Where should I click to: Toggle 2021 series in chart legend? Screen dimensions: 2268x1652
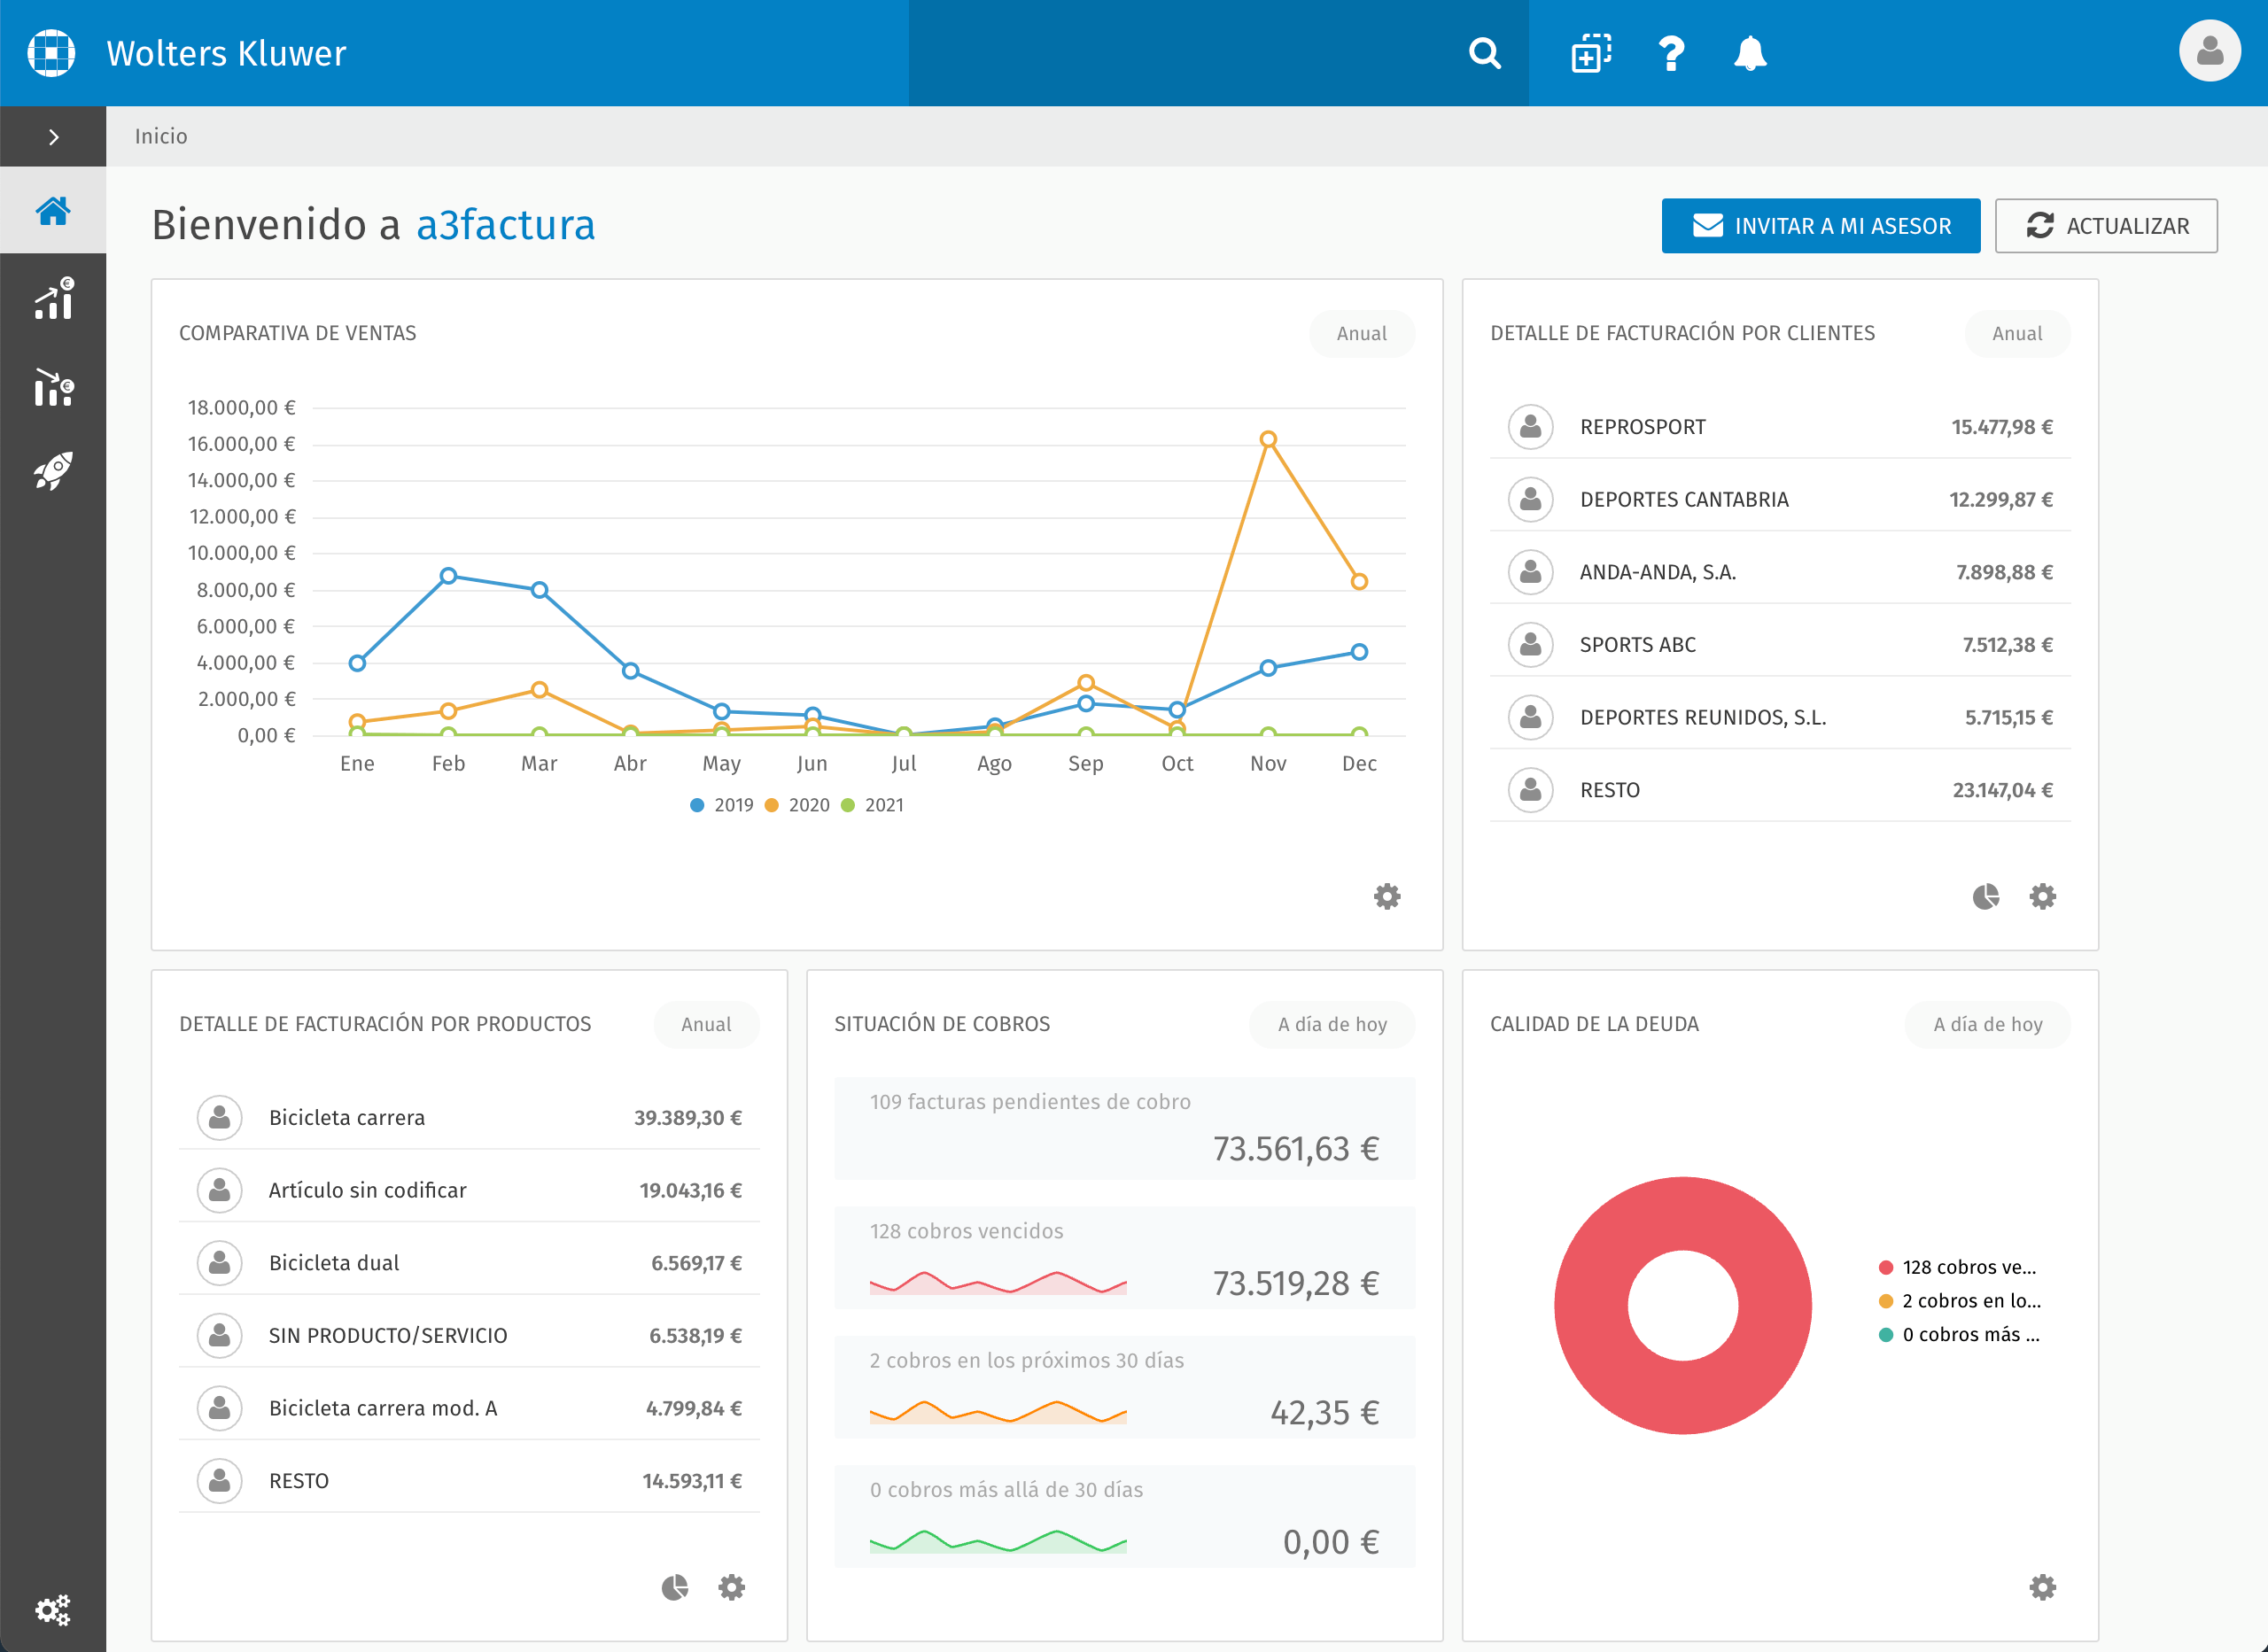873,805
